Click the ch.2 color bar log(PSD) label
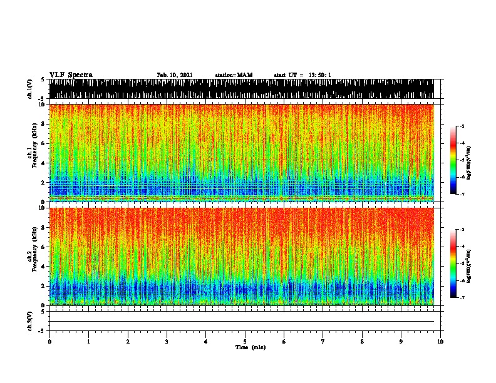 click(x=468, y=266)
